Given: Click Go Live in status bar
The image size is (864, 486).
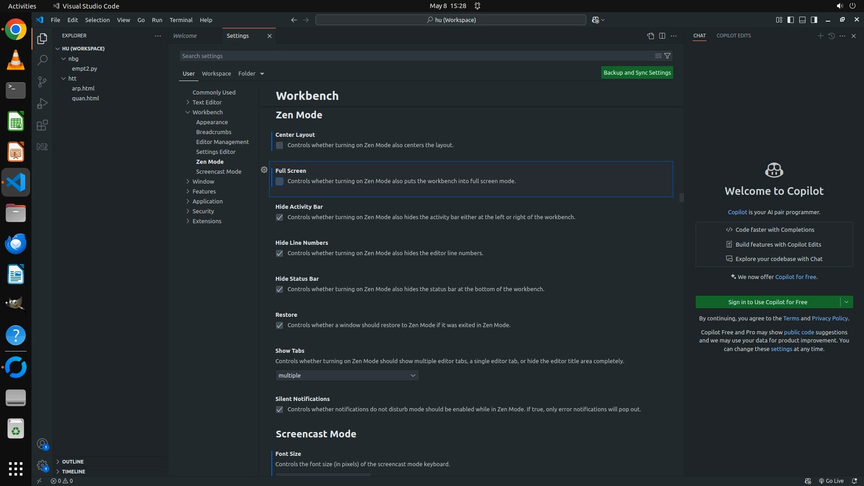Looking at the screenshot, I should (x=831, y=481).
